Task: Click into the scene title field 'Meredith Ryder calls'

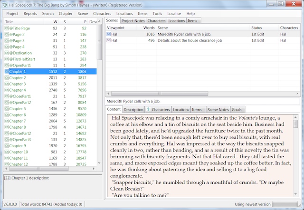Action: click(202, 101)
